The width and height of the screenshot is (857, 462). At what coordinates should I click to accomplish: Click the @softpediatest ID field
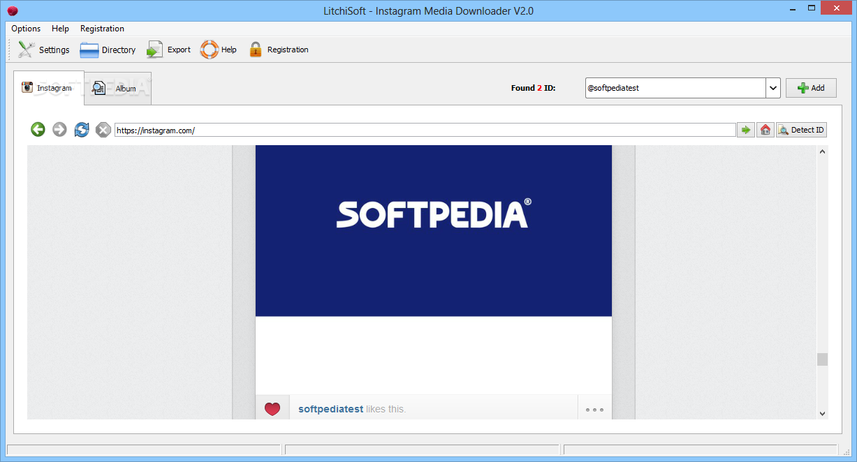675,88
